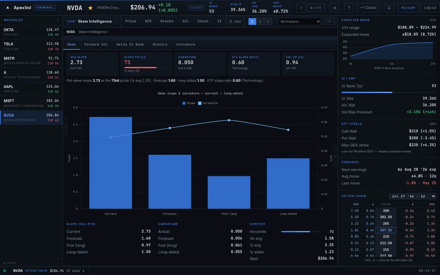
Task: Click the 25Δ Slope 2.73 card
Action: click(92, 64)
